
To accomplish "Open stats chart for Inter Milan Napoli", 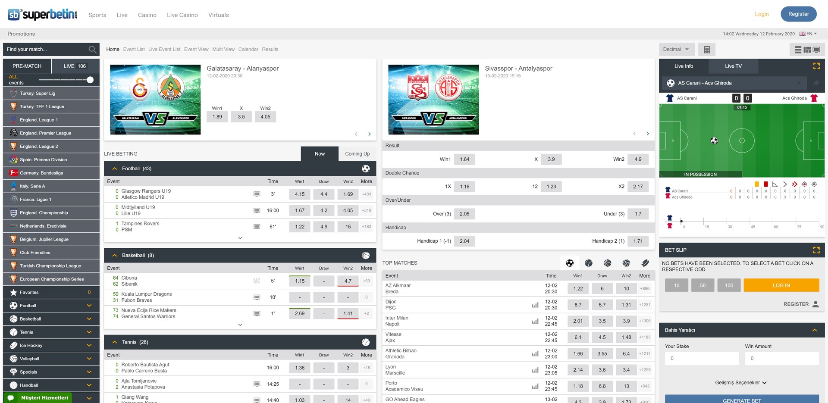I will [535, 321].
